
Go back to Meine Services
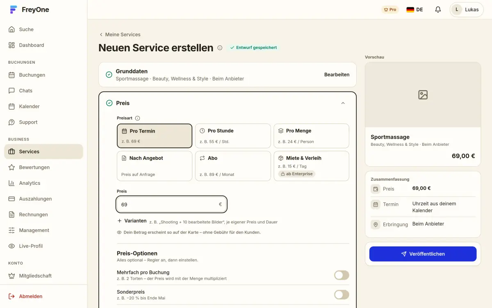pyautogui.click(x=120, y=34)
